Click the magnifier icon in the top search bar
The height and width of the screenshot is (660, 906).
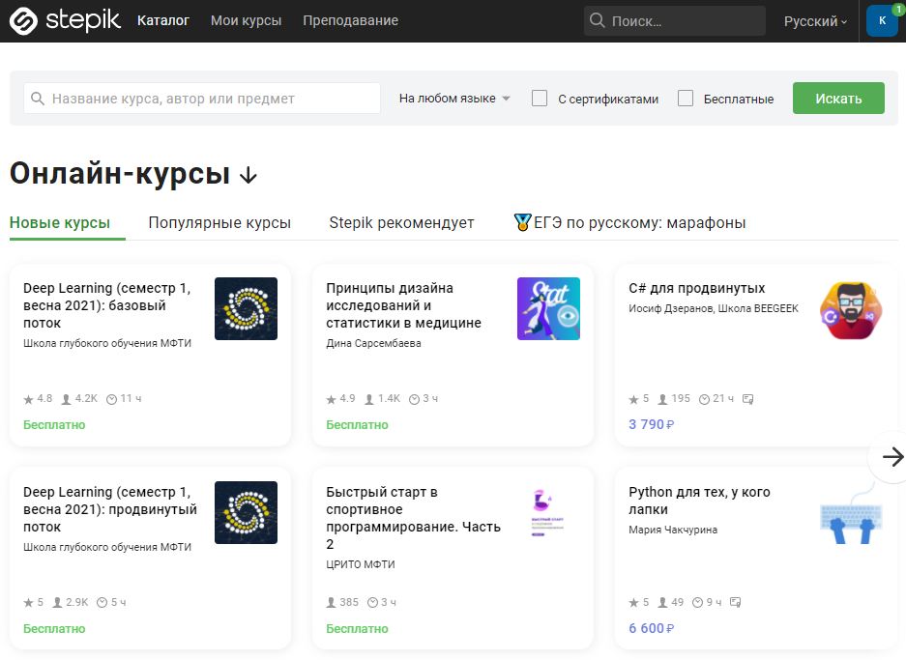(597, 21)
